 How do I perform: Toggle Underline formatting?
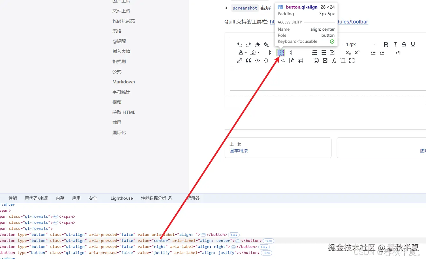pos(413,44)
